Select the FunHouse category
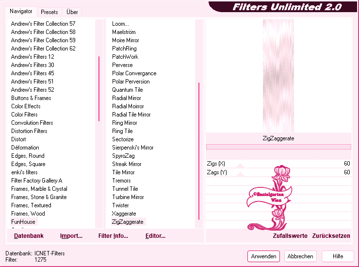359x267 pixels. [23, 222]
